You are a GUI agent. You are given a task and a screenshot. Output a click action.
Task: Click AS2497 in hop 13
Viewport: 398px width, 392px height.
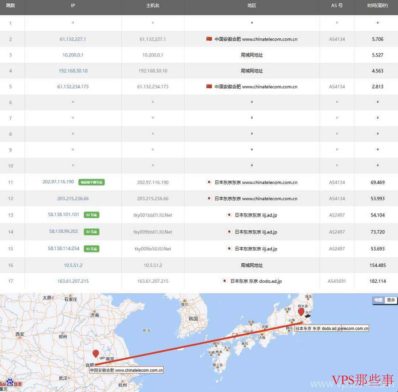tap(337, 215)
